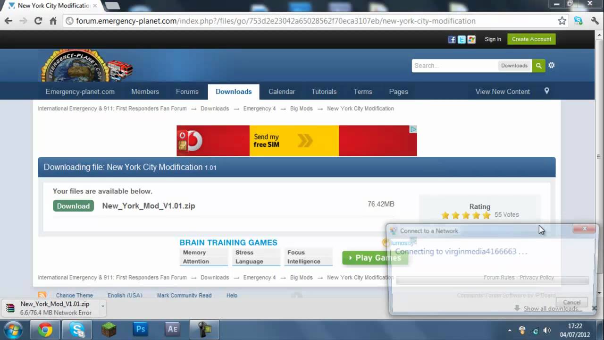The width and height of the screenshot is (604, 340).
Task: Open the Windows Start orb
Action: click(x=13, y=329)
